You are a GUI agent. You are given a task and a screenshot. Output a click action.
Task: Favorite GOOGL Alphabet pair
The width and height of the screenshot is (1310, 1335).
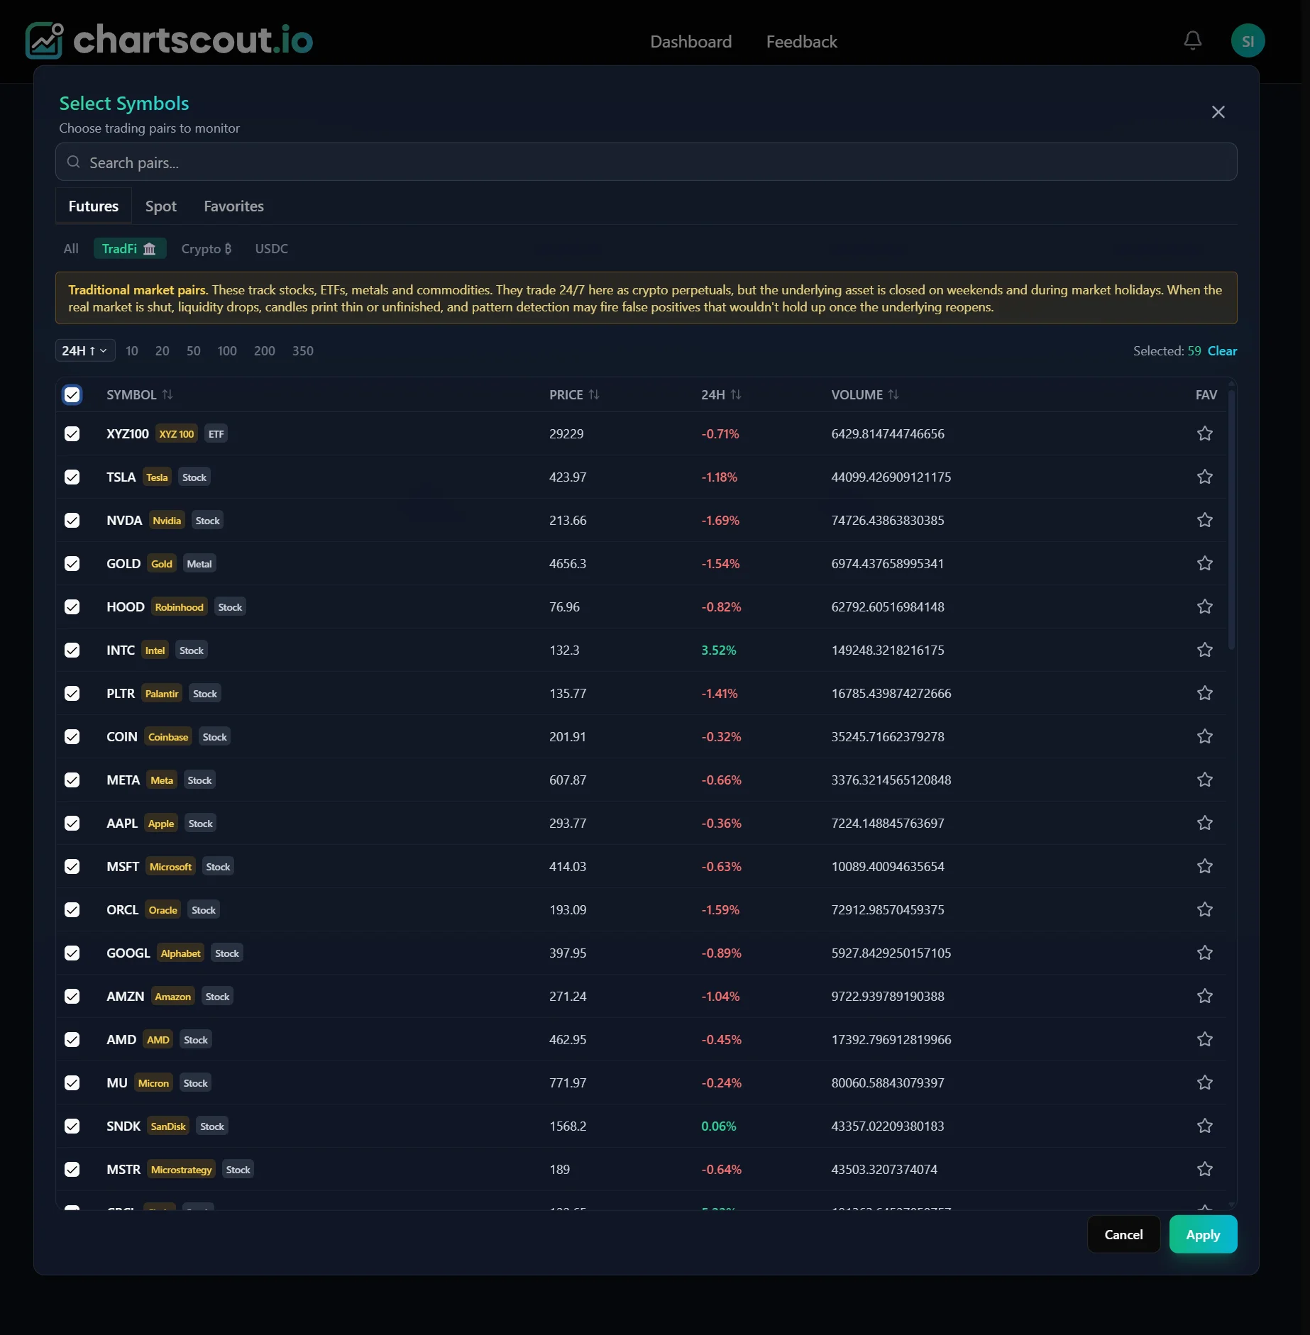[1204, 953]
